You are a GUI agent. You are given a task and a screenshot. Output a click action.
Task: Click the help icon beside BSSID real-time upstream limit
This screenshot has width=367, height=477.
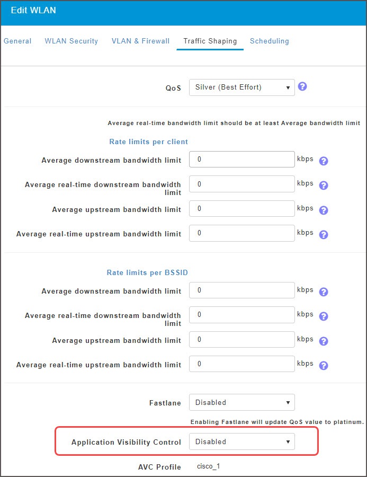coord(324,366)
